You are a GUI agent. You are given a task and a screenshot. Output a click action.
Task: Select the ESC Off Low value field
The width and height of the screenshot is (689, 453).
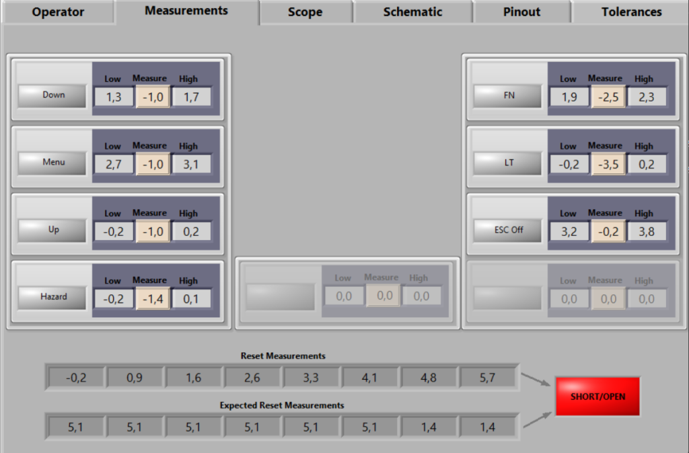569,231
